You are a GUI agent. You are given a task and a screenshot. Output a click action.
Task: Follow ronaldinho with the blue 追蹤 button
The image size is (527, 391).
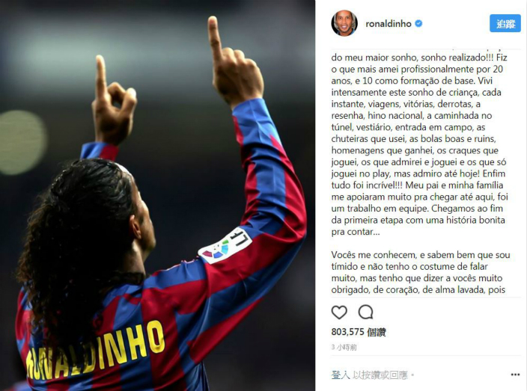point(505,23)
